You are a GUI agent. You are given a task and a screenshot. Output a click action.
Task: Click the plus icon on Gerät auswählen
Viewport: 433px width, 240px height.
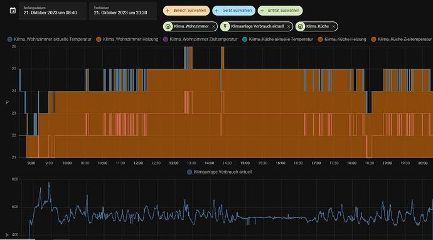pos(216,11)
